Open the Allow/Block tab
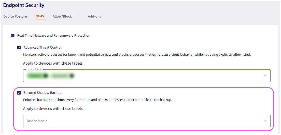The width and height of the screenshot is (281, 135). [x=62, y=16]
